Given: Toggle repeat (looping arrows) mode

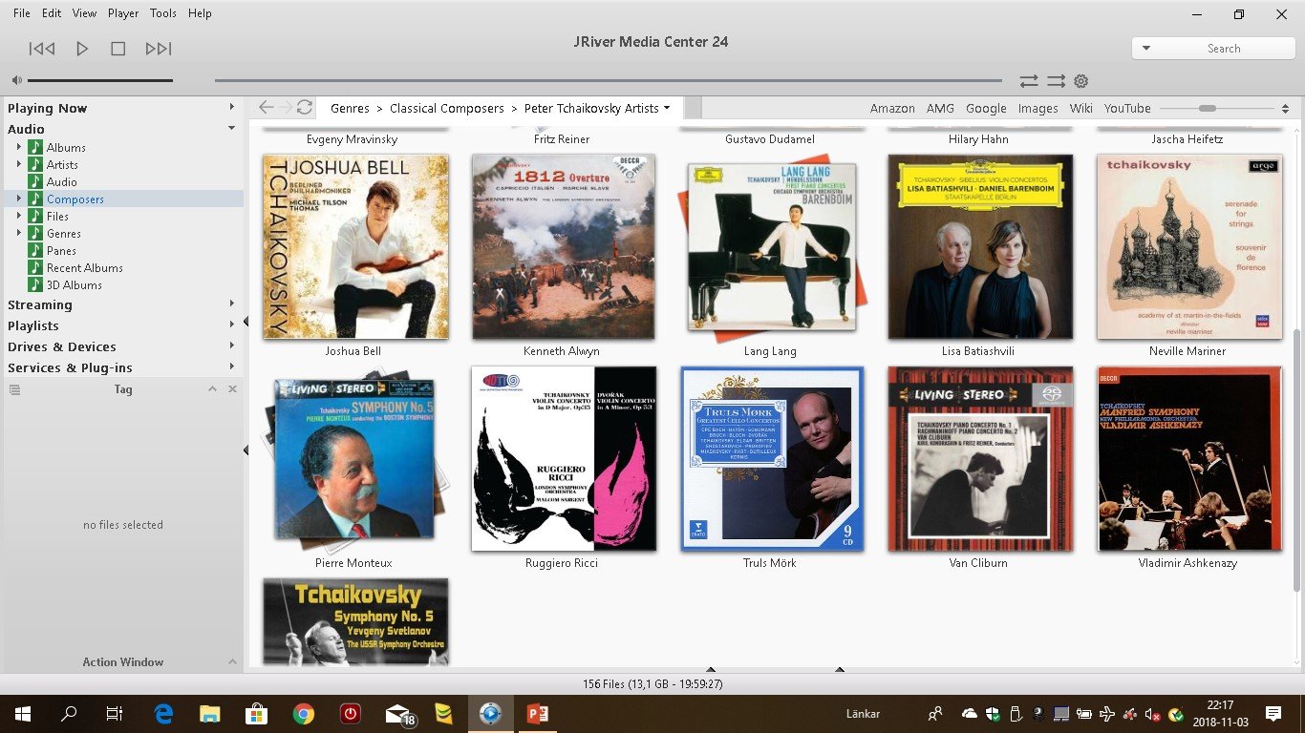Looking at the screenshot, I should pyautogui.click(x=1029, y=81).
